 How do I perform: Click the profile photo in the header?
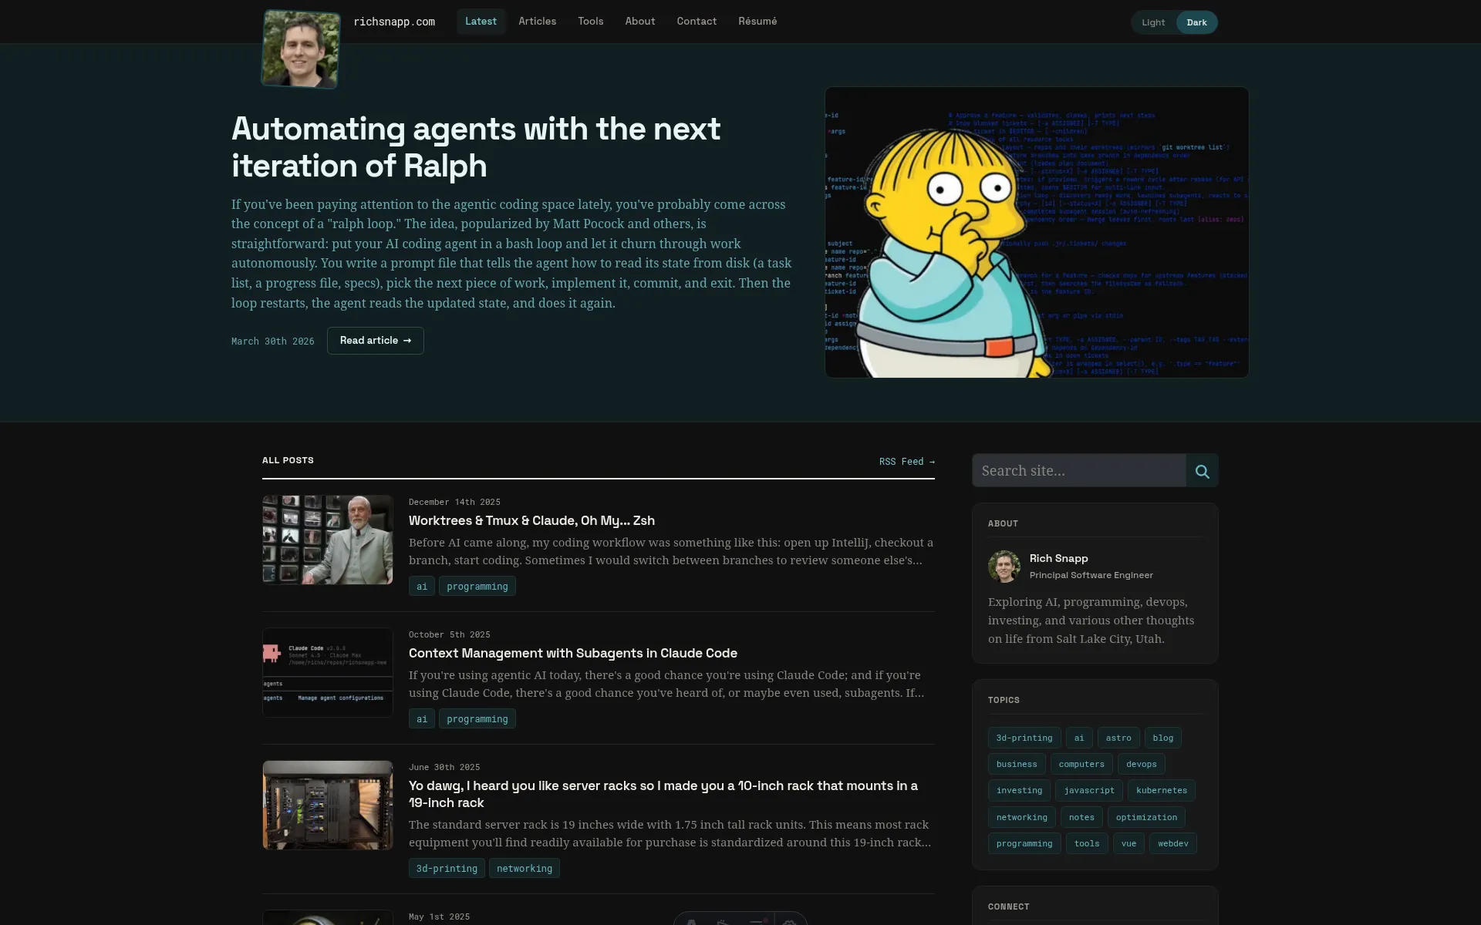click(300, 49)
